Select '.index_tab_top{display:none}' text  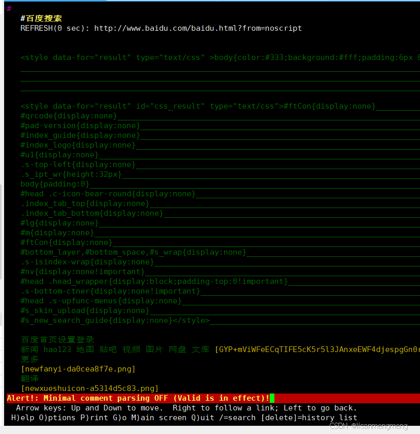(85, 203)
